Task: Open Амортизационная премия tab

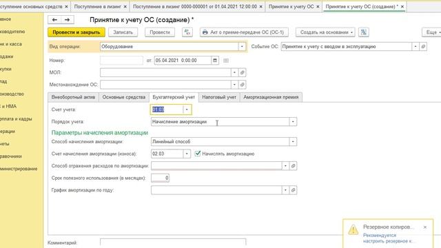Action: [x=271, y=97]
